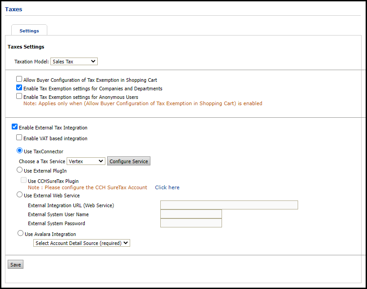Screen dimensions: 367x289
Task: Click the 'Click here' CCH SureTax link
Action: 167,187
